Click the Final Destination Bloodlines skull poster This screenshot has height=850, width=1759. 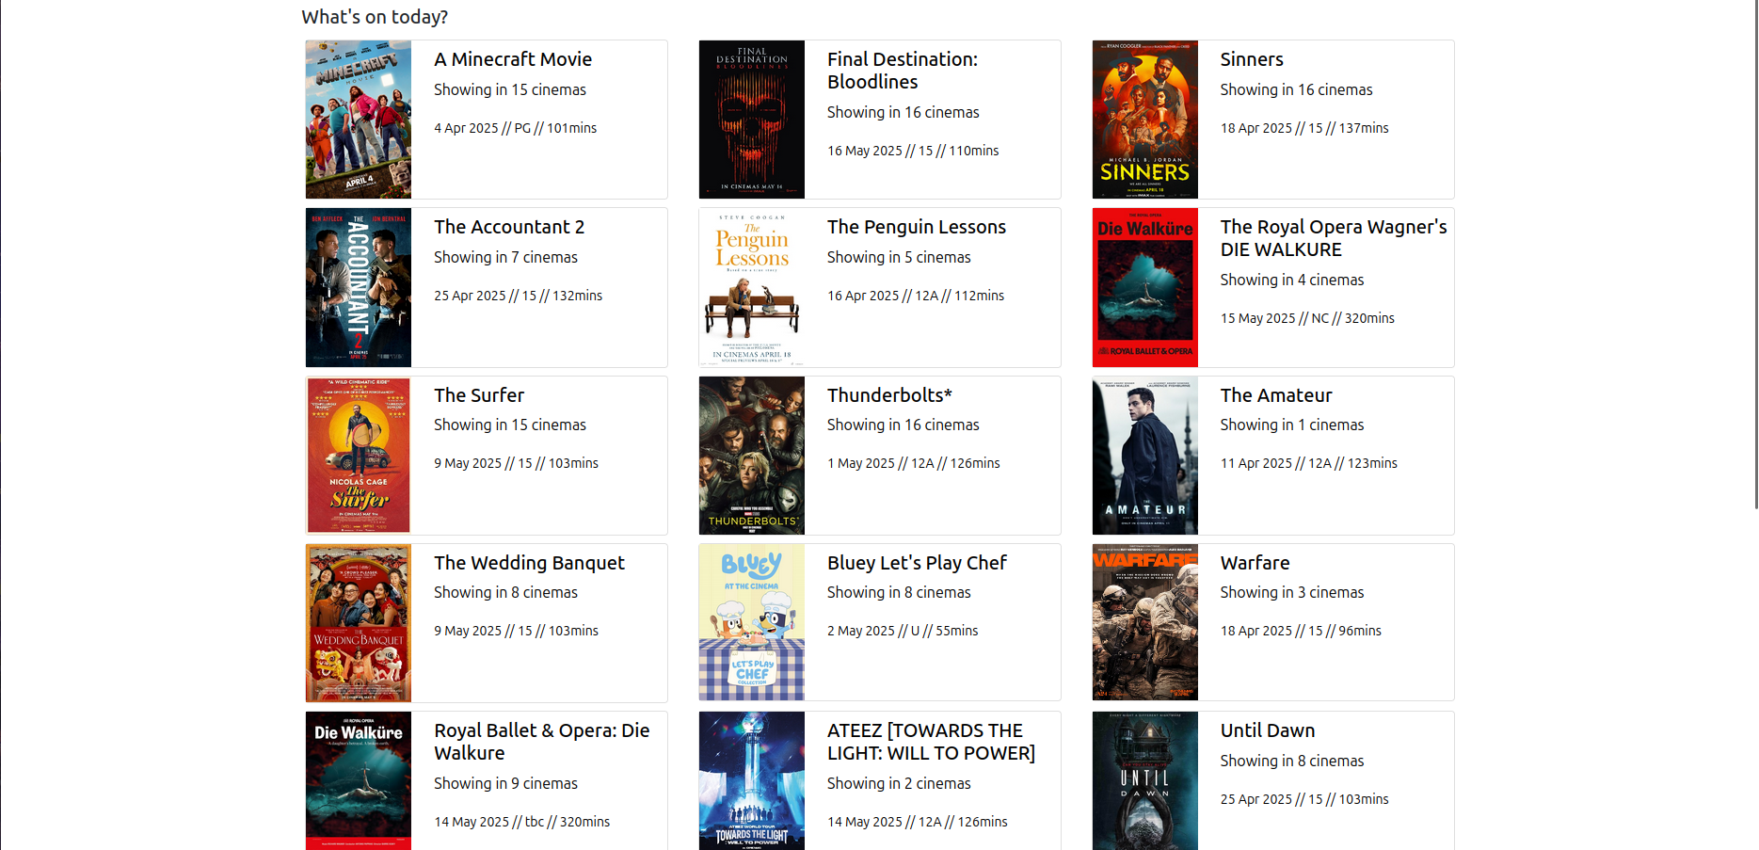point(751,119)
